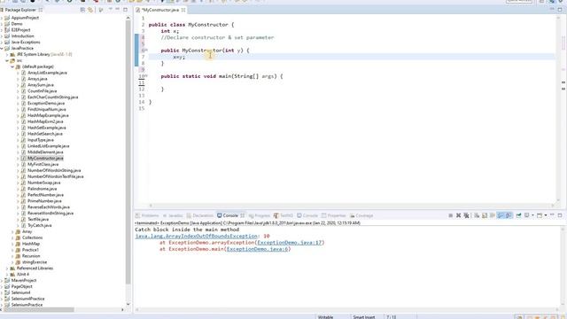Open ExceptionDemo.java:17 stack trace link

click(x=290, y=243)
